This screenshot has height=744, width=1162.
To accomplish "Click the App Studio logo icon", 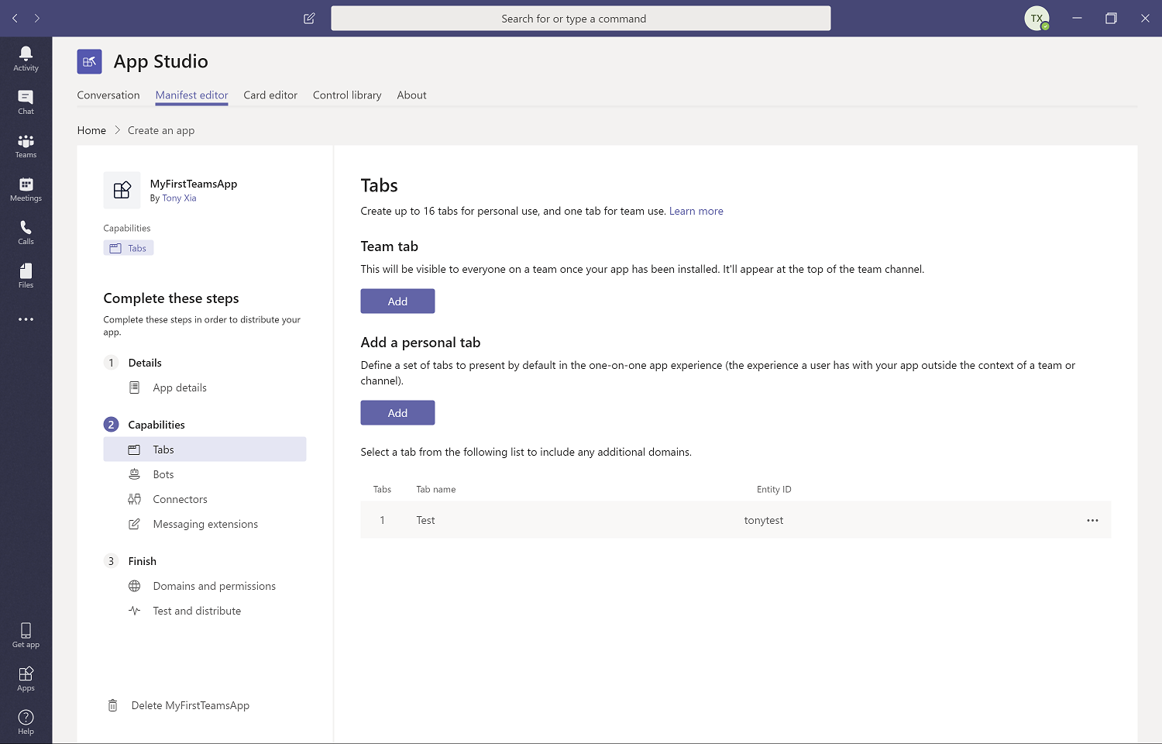I will pos(89,61).
